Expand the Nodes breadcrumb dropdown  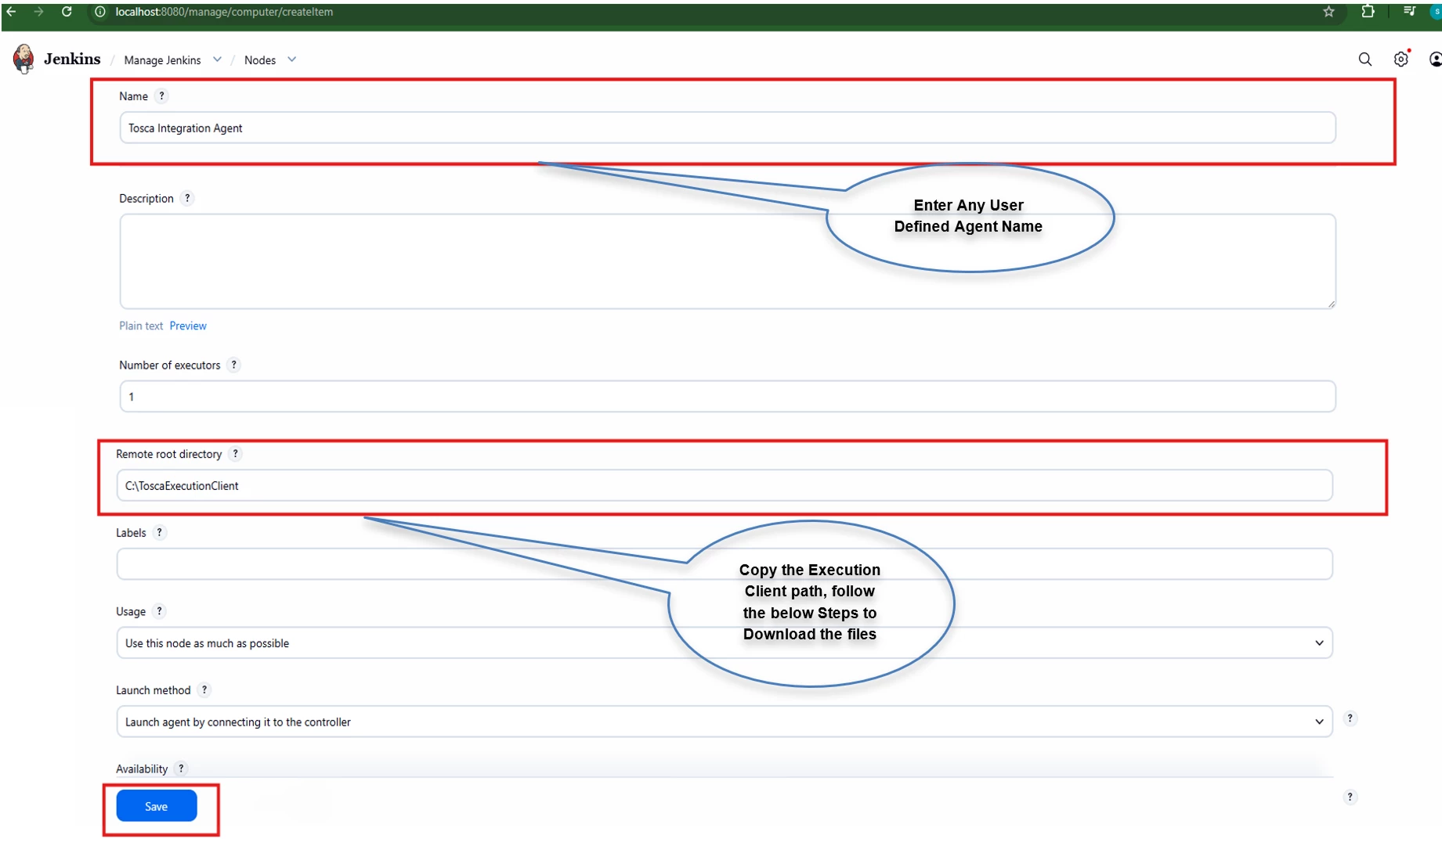(x=292, y=59)
